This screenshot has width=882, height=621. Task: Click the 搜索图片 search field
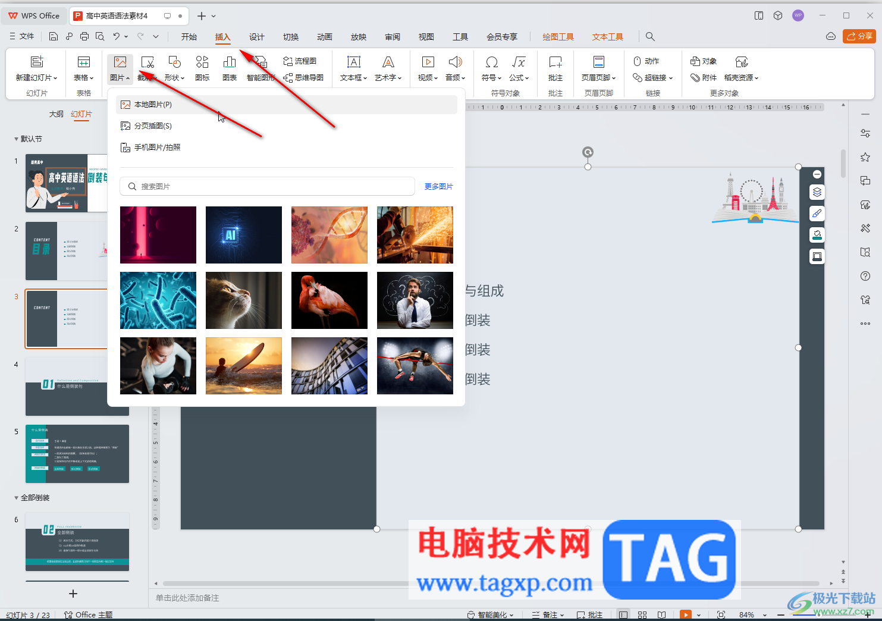point(268,186)
